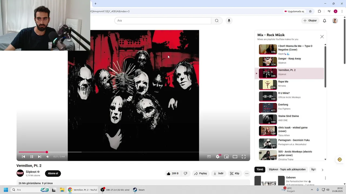Open options for Geboren video

(325, 178)
